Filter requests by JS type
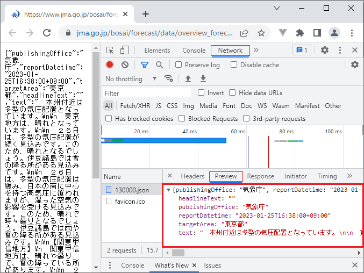364x273 pixels. 158,106
